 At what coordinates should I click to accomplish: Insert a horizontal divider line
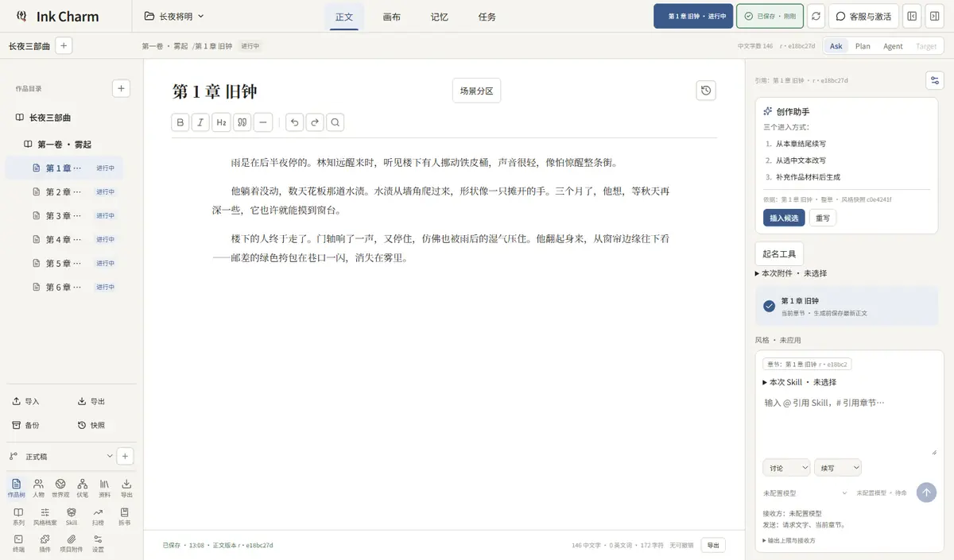pos(263,122)
